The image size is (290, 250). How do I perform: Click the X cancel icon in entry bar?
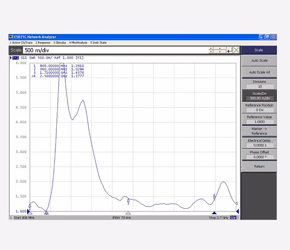[236, 50]
